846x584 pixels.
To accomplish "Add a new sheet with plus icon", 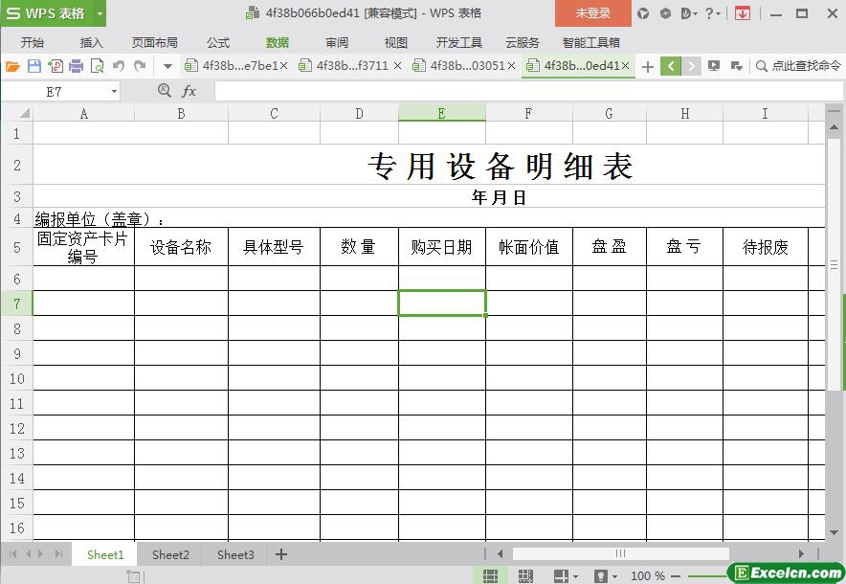I will [x=281, y=554].
